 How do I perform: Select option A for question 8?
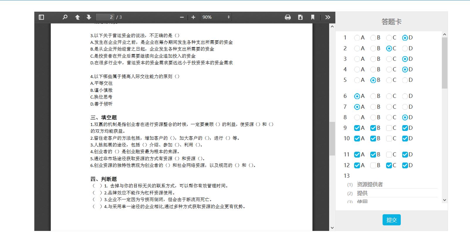(357, 117)
